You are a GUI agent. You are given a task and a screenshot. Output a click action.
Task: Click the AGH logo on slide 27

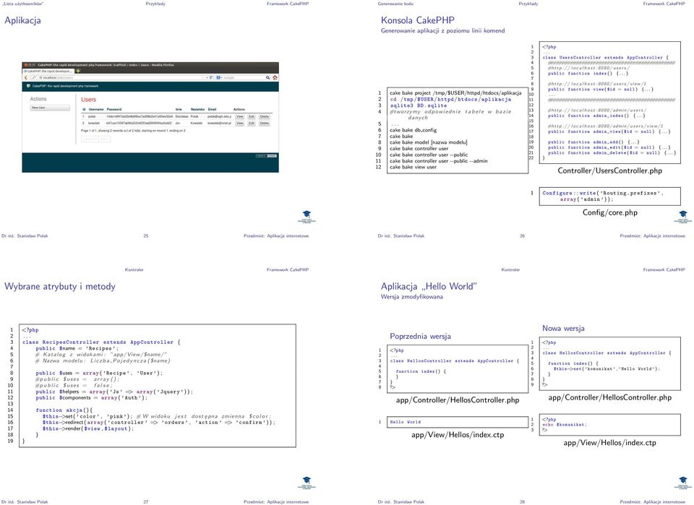[x=307, y=483]
